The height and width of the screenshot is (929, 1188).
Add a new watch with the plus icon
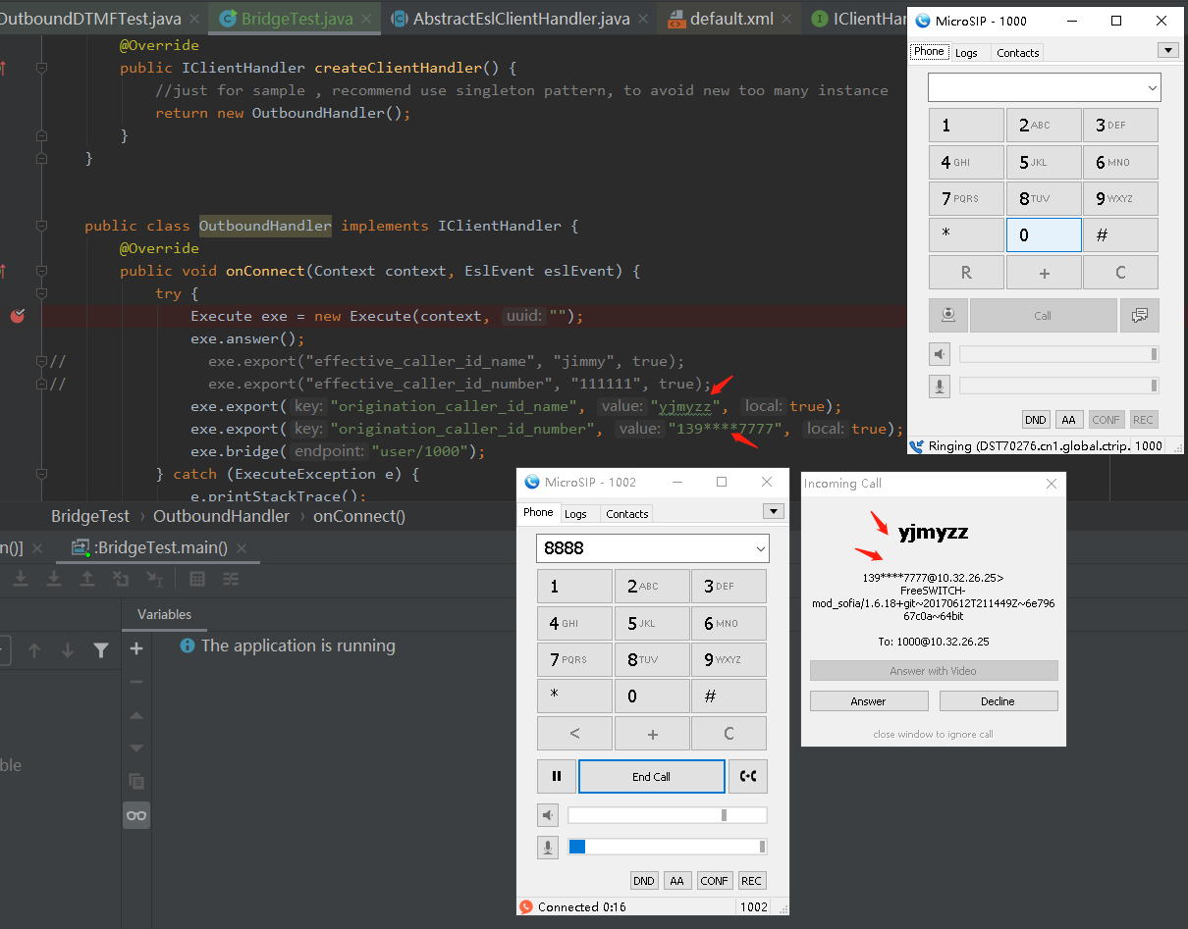tap(136, 648)
